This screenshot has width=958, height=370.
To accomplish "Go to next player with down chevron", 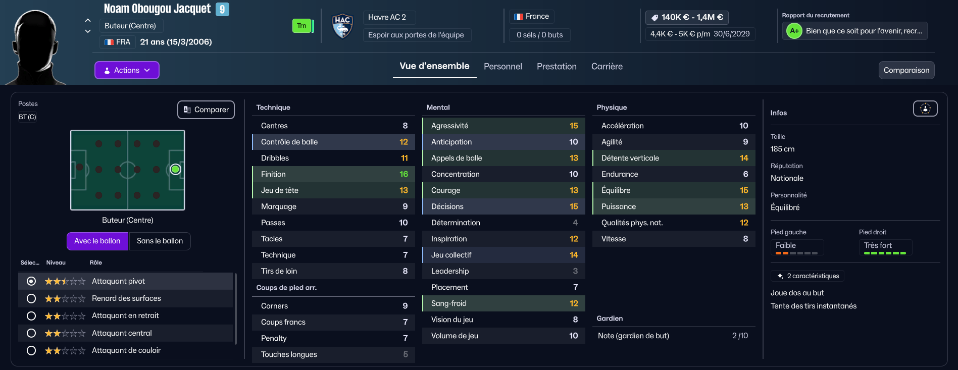I will click(88, 31).
